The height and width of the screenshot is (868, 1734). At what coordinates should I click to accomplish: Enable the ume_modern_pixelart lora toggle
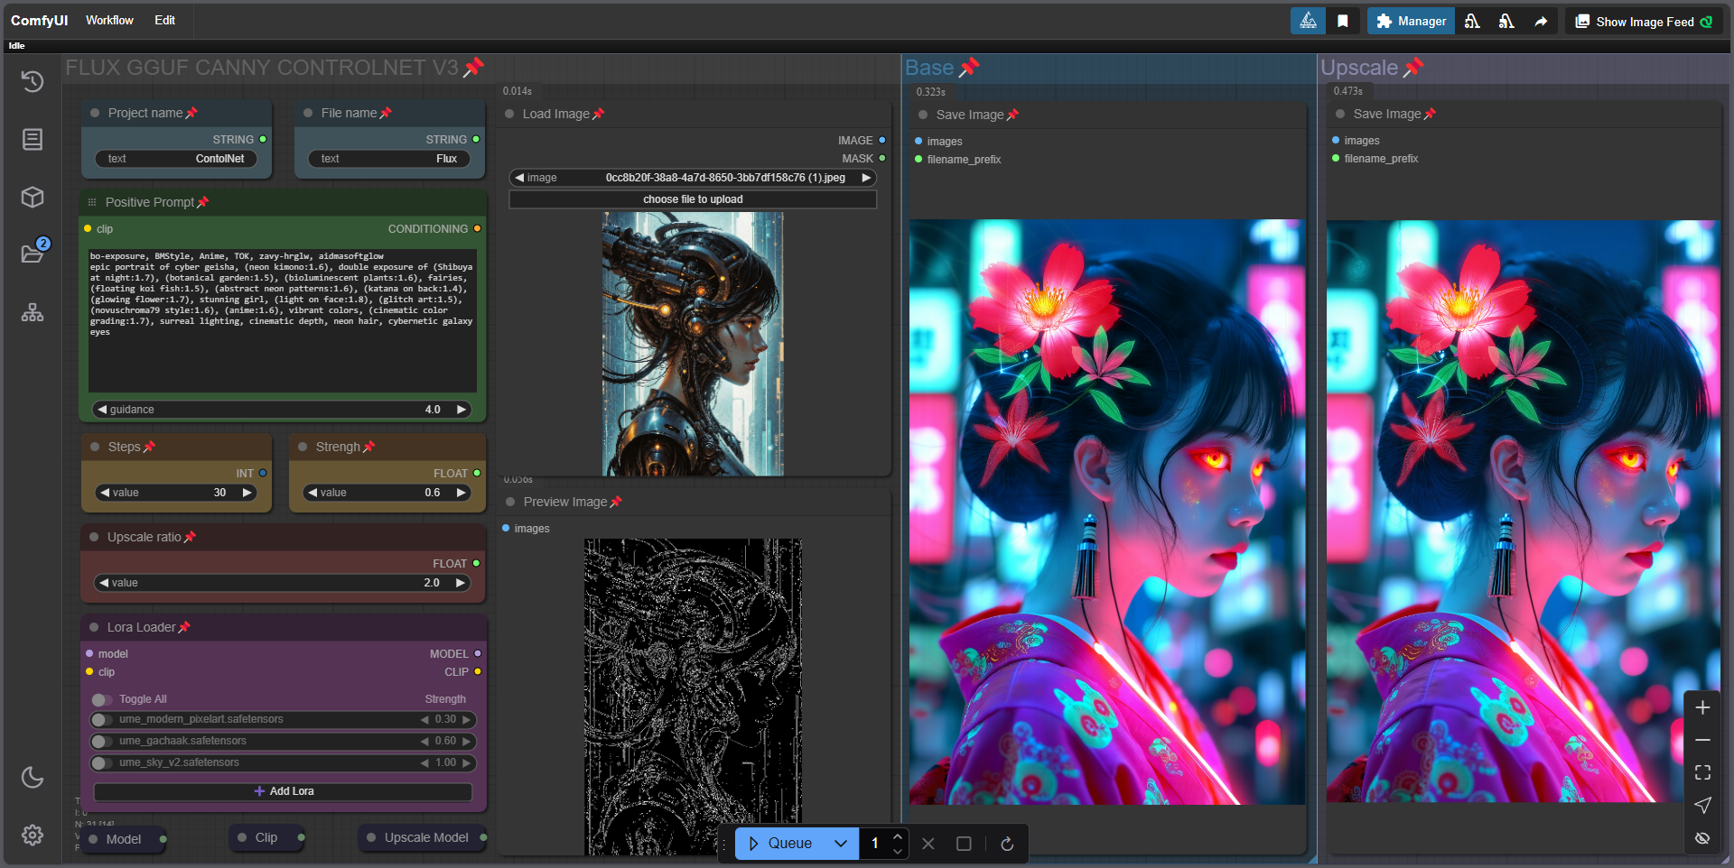pyautogui.click(x=101, y=720)
